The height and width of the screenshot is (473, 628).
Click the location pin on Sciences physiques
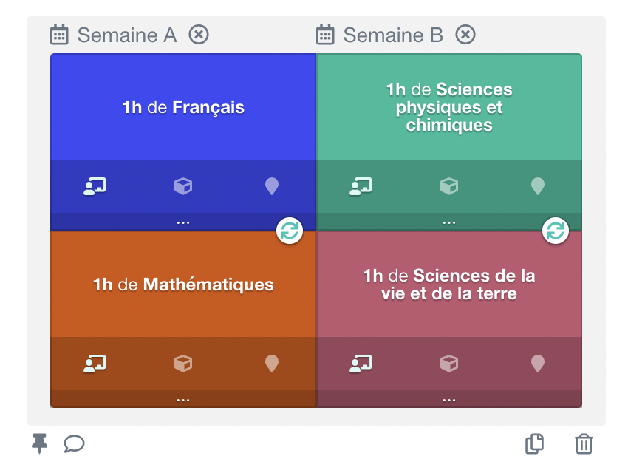[537, 186]
